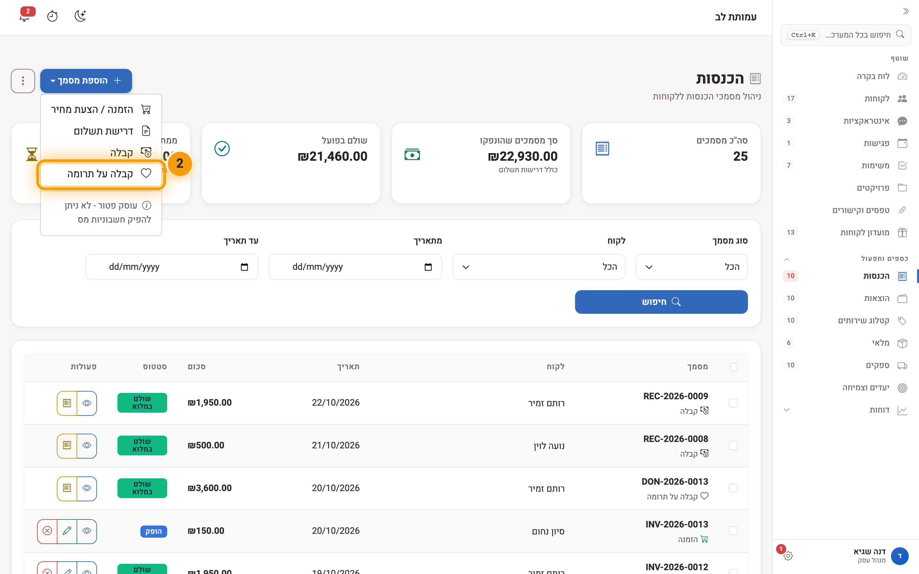Focus the global search field חיפוש בכל המערכת
The height and width of the screenshot is (574, 919).
coord(846,35)
